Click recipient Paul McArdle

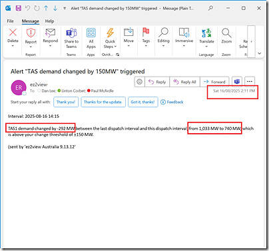pos(103,91)
